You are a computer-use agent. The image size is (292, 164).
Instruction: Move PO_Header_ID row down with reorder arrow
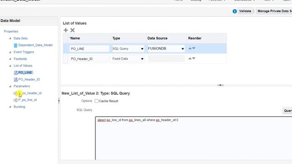[x=193, y=58]
